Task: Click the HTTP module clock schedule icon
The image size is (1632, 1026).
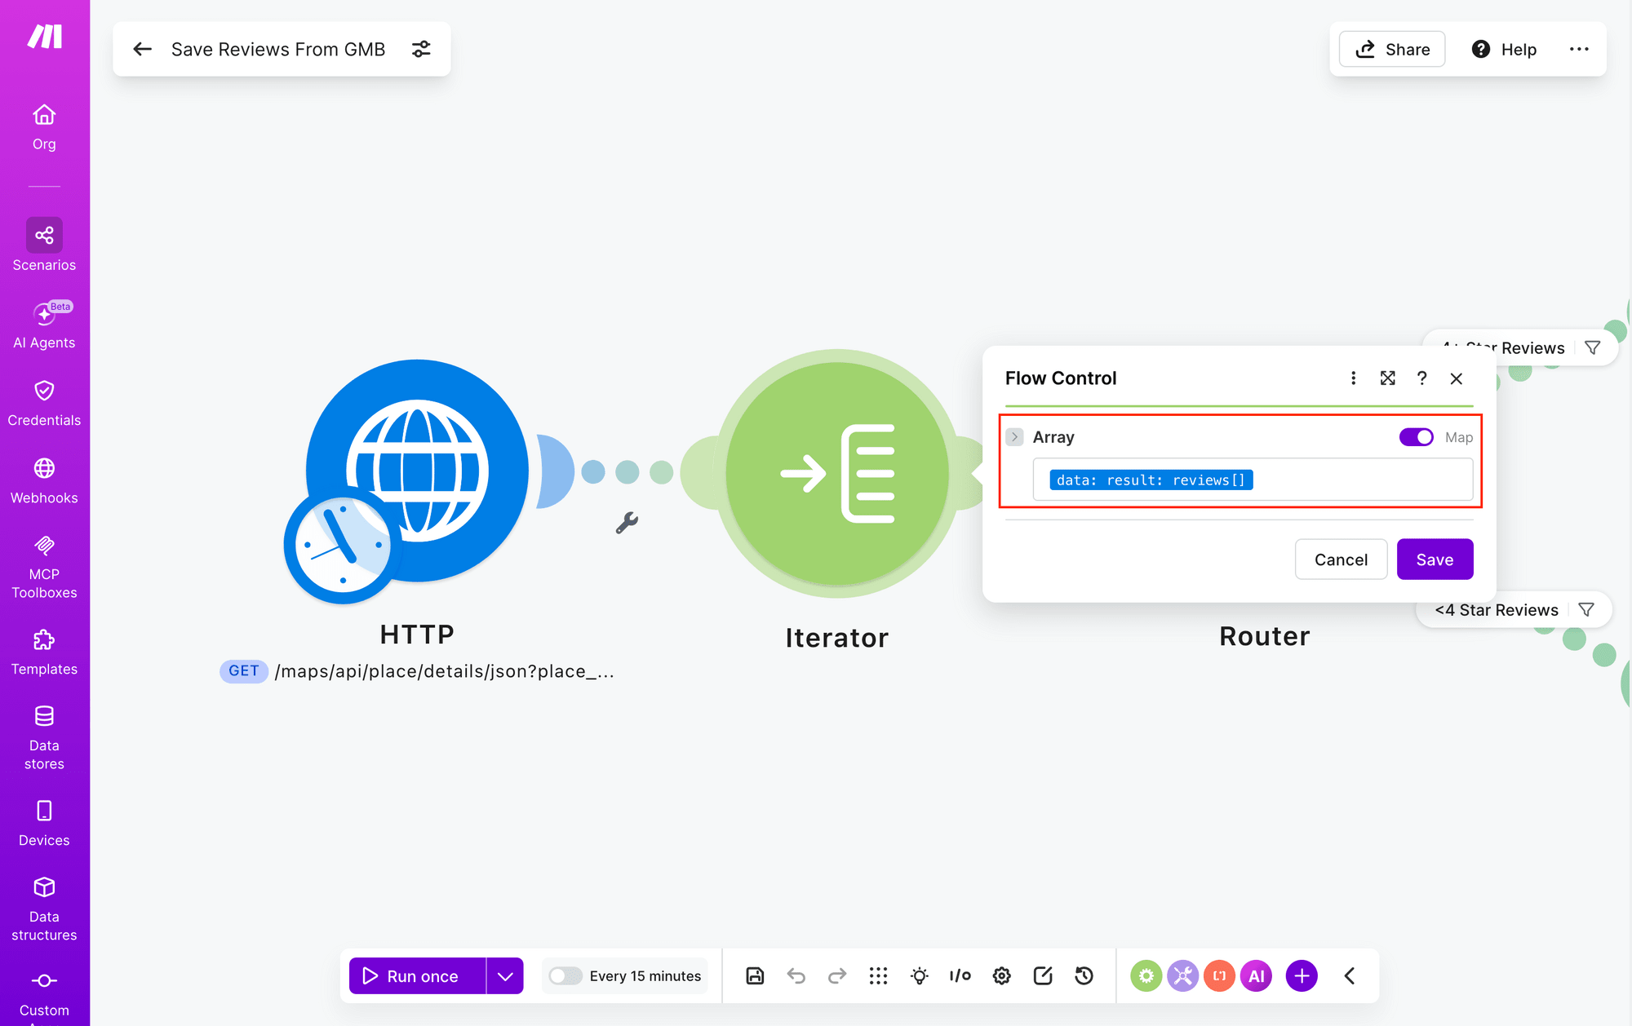Action: 343,545
